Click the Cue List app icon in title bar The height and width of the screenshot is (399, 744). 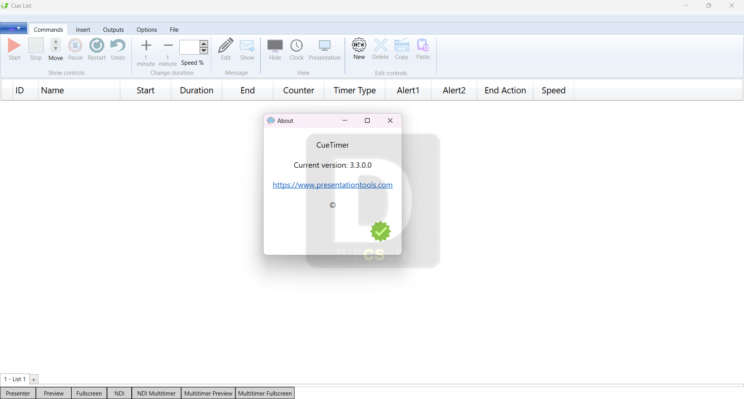tap(5, 5)
